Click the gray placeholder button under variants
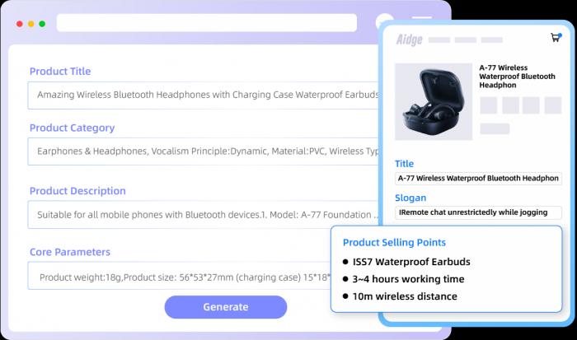 [495, 128]
